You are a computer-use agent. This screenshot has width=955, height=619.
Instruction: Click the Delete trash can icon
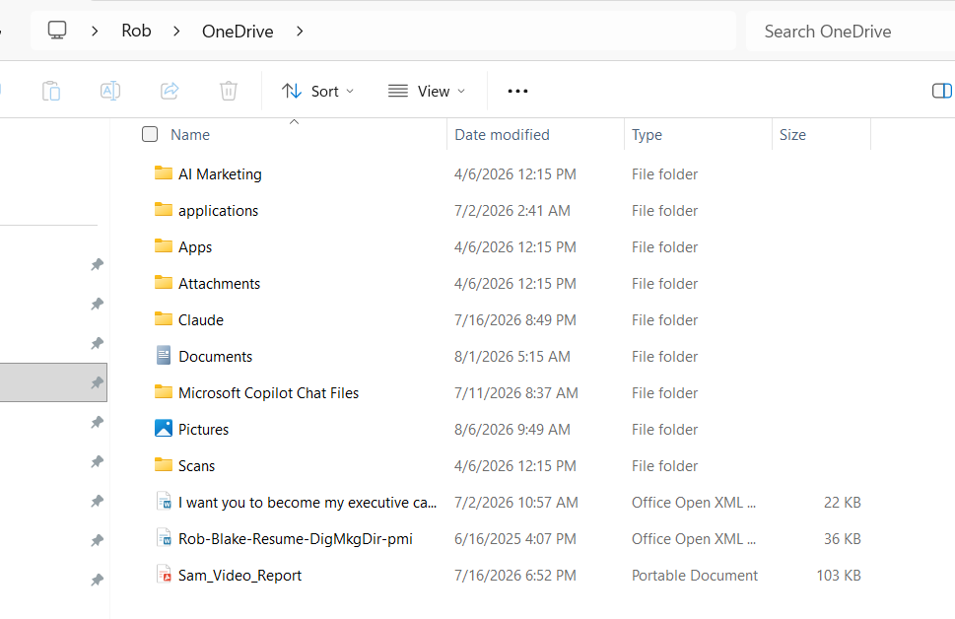[229, 91]
